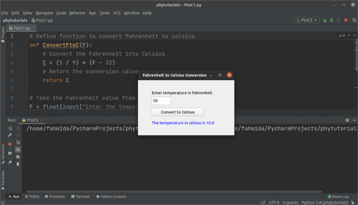This screenshot has height=205, width=358.
Task: Stop the process with red square icon
Action: [10, 143]
